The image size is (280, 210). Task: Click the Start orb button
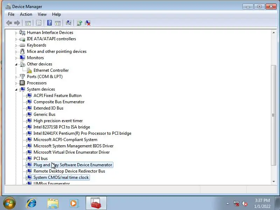point(9,203)
